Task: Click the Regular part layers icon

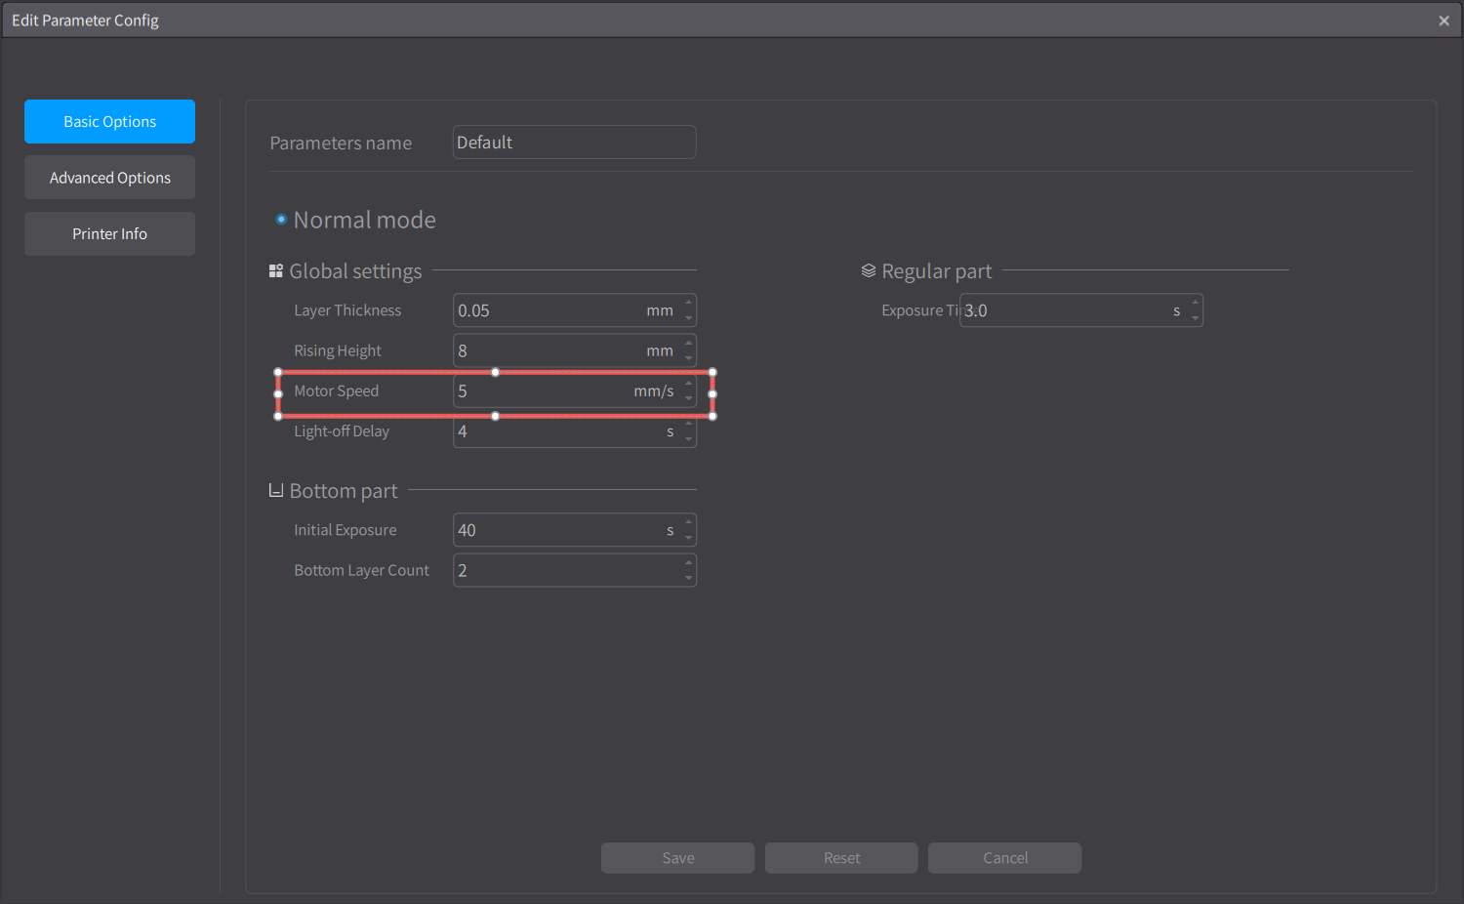Action: point(868,271)
